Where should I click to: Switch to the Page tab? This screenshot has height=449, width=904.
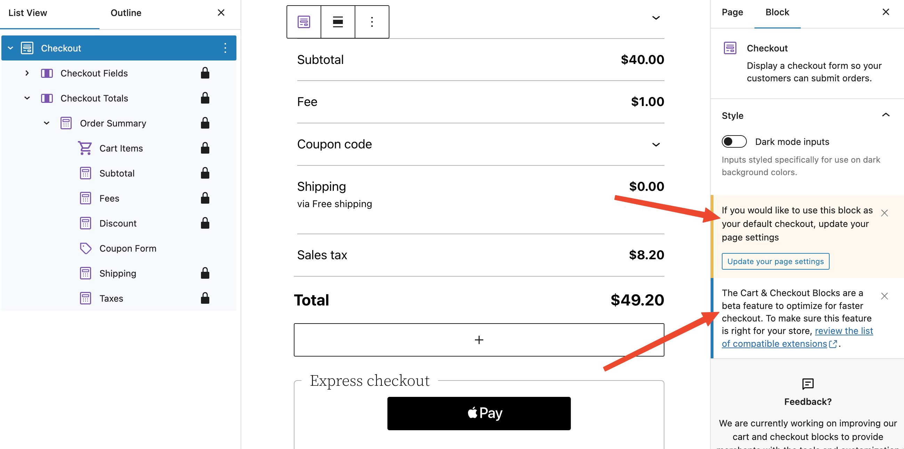(x=732, y=12)
